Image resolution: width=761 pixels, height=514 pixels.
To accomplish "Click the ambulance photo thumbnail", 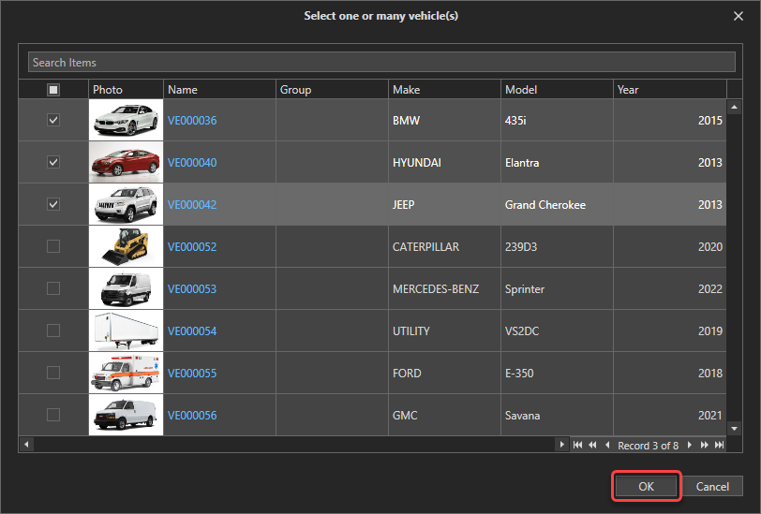I will pos(126,373).
